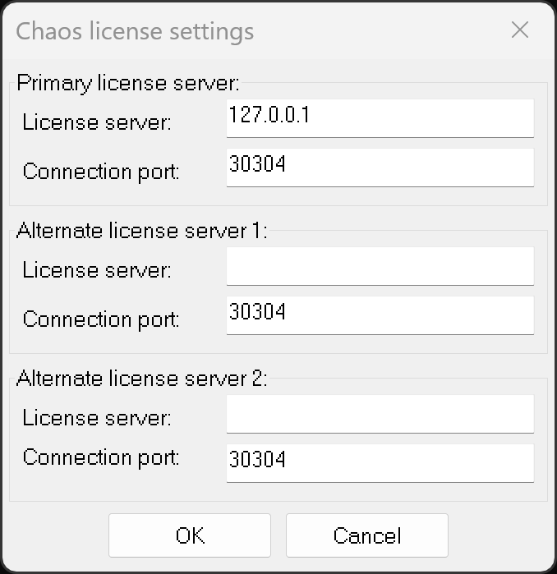
Task: Click the License server label under Alternate 1
Action: point(97,270)
